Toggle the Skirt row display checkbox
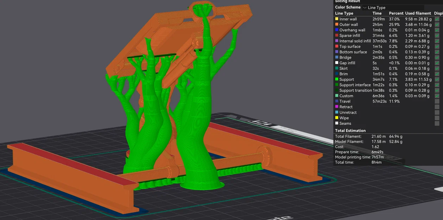443x220 pixels. click(437, 68)
